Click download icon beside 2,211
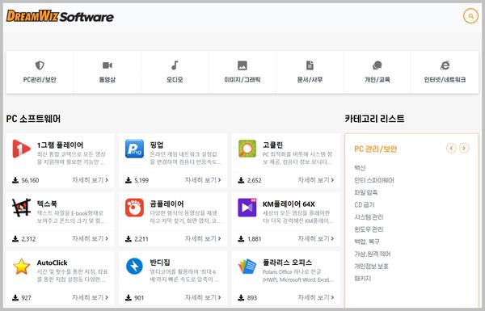Image resolution: width=485 pixels, height=311 pixels. (x=129, y=239)
